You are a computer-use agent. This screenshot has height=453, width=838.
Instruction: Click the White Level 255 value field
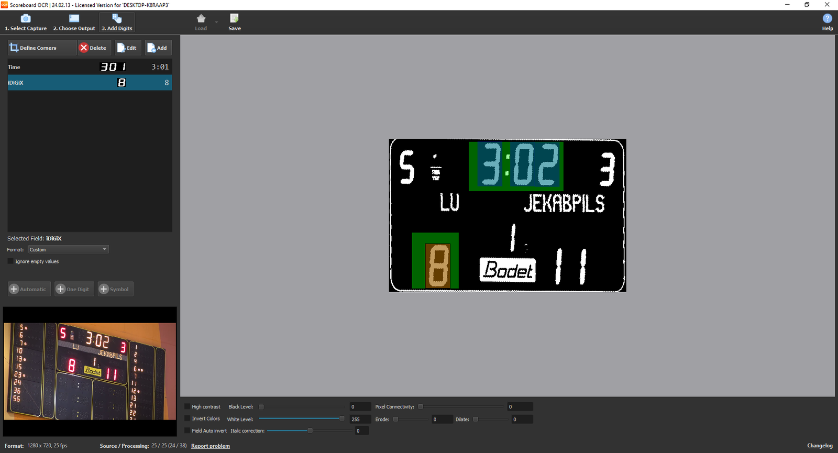pyautogui.click(x=360, y=419)
